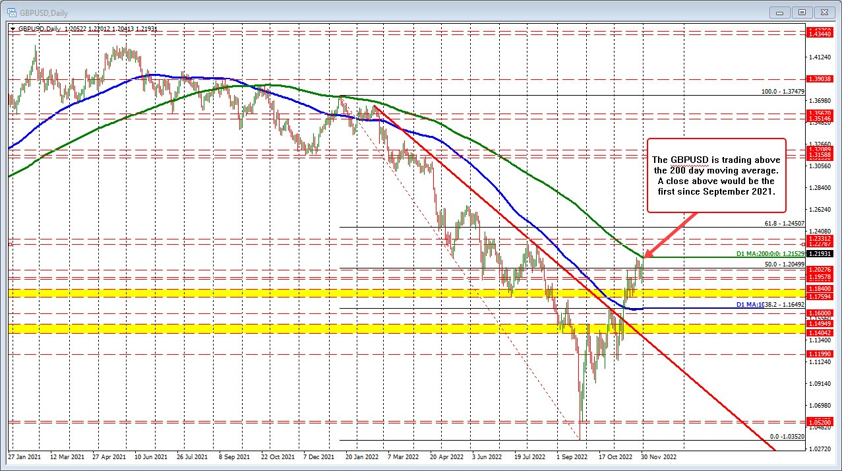This screenshot has height=471, width=842.
Task: Restore the GBPUSD chart window size
Action: coord(801,12)
